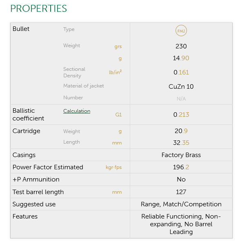Open the ballistic coefficient Calculation link
The height and width of the screenshot is (247, 240).
tap(77, 111)
